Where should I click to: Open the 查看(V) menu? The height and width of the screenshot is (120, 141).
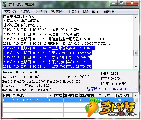pyautogui.click(x=26, y=12)
